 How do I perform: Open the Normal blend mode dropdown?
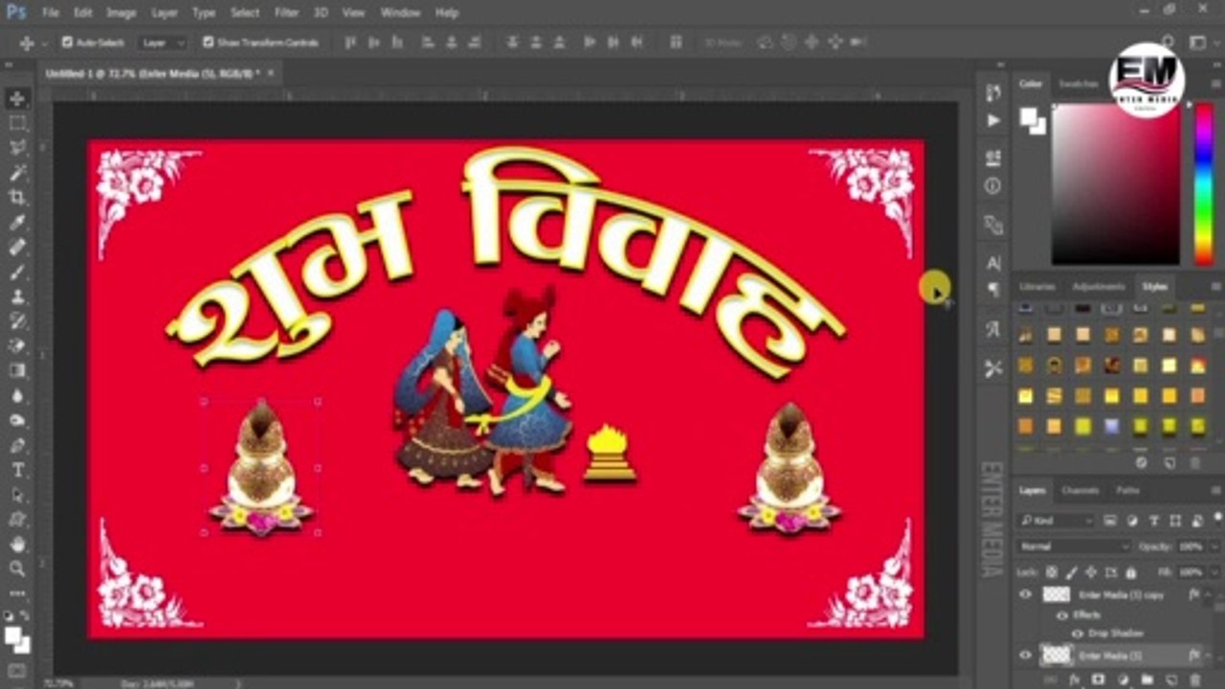pos(1074,546)
